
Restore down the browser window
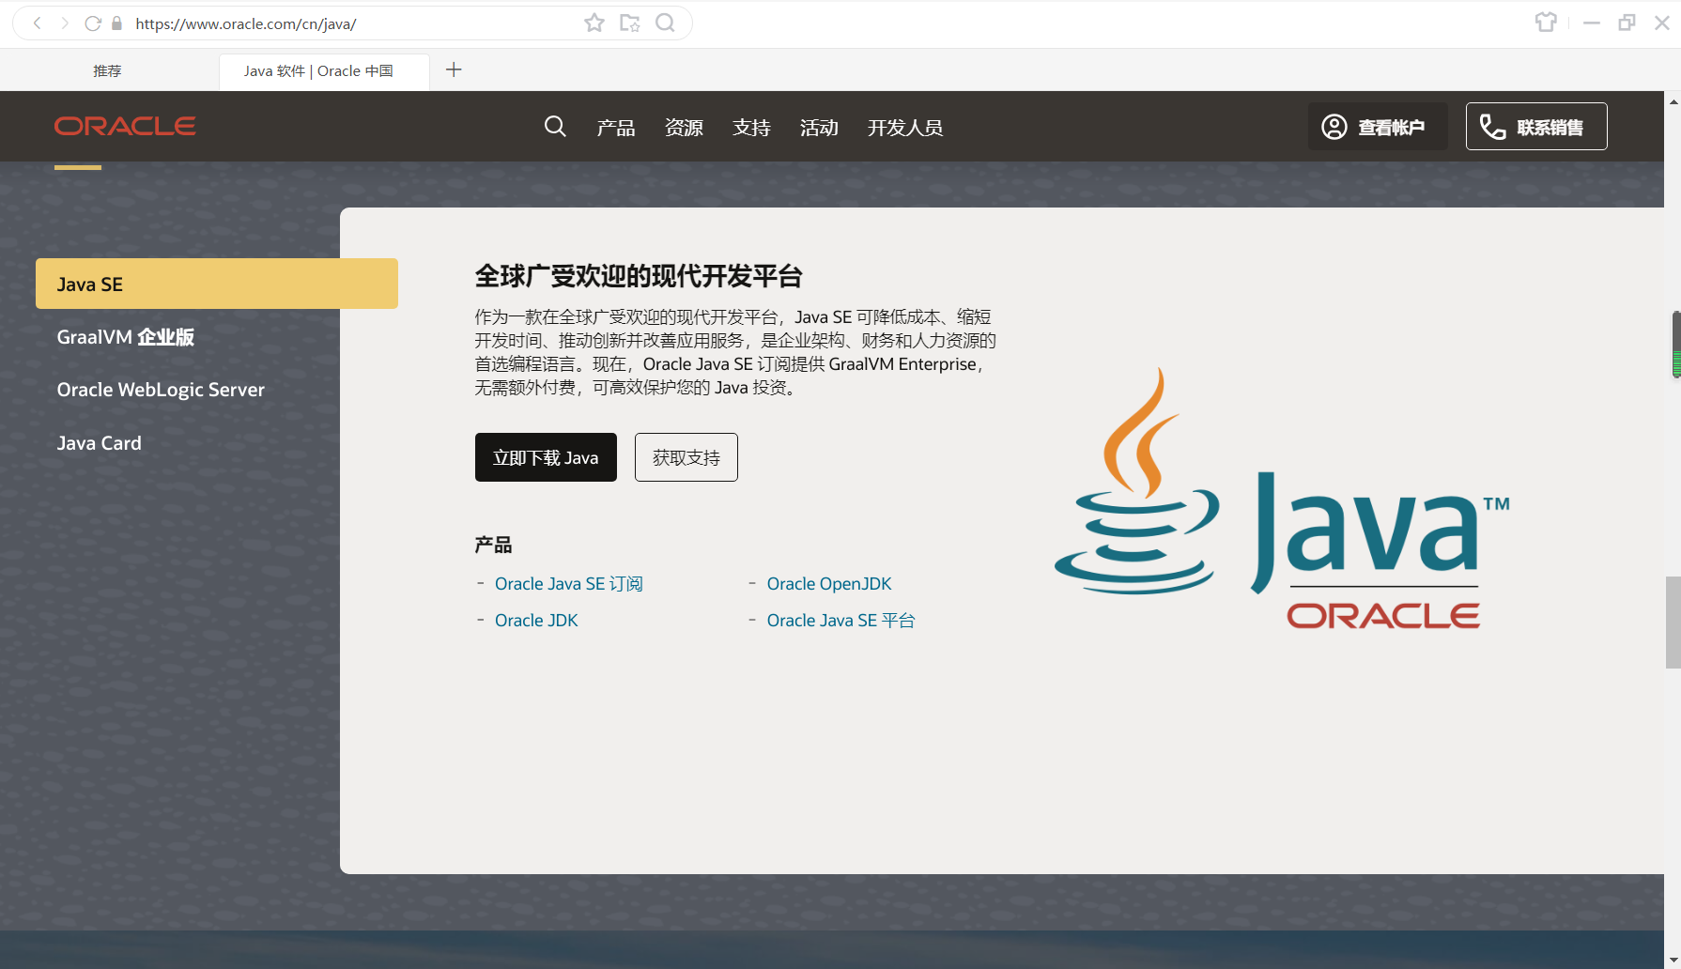pos(1627,23)
